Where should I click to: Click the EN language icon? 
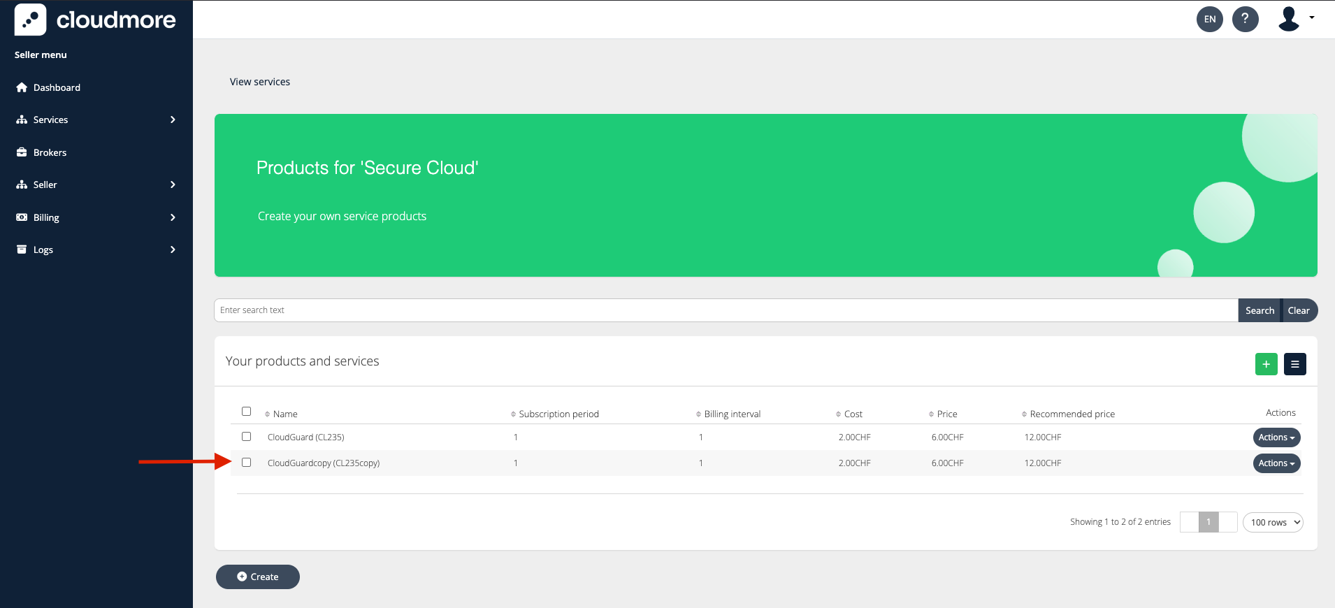1209,19
